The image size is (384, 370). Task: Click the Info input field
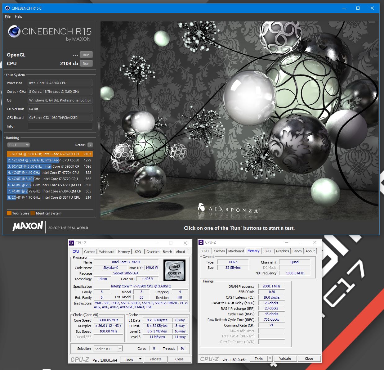click(x=60, y=126)
